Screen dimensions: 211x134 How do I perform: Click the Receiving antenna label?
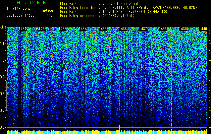(x=77, y=16)
